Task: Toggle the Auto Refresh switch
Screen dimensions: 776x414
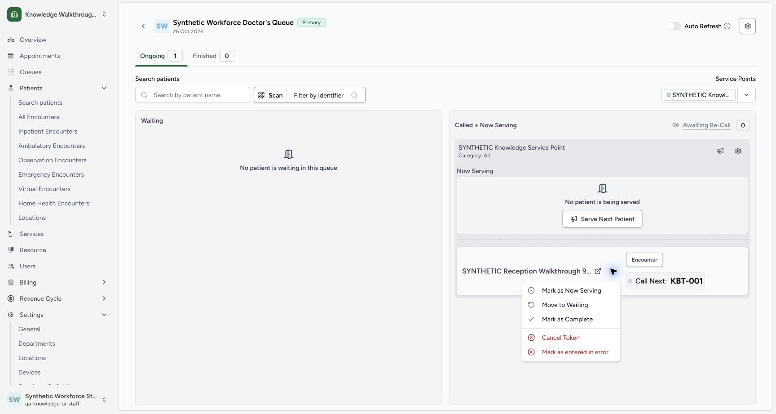Action: [x=673, y=26]
